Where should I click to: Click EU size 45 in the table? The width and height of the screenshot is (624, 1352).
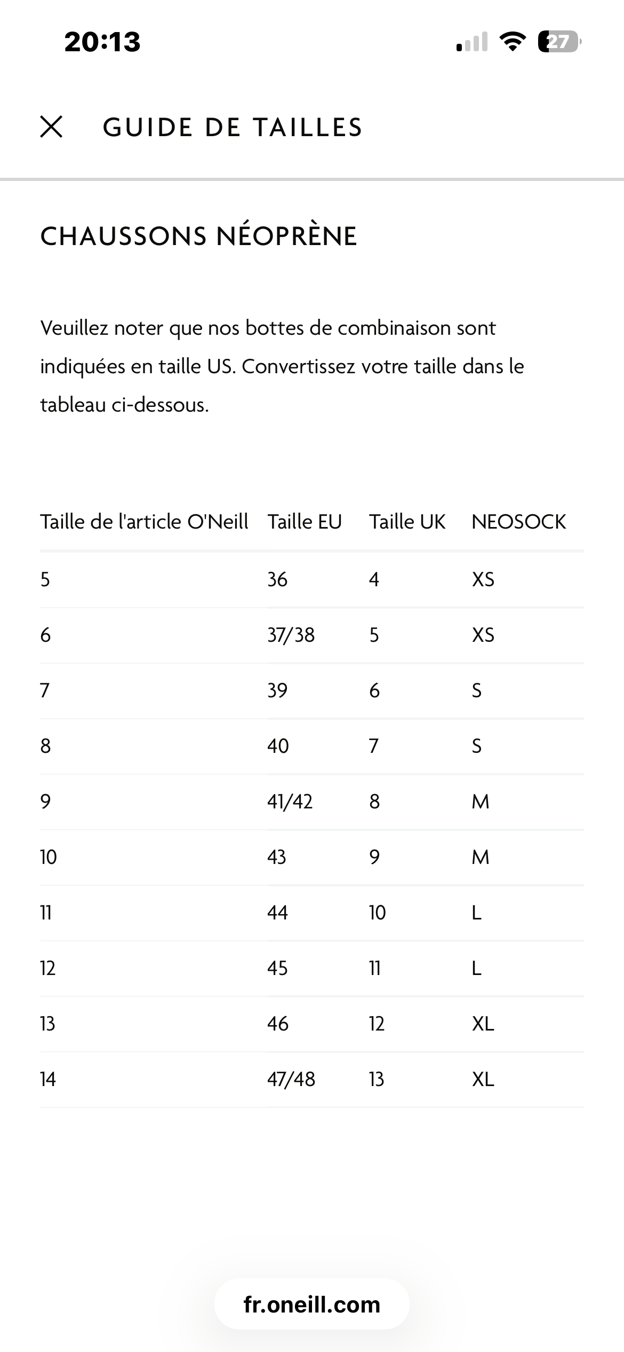click(277, 968)
